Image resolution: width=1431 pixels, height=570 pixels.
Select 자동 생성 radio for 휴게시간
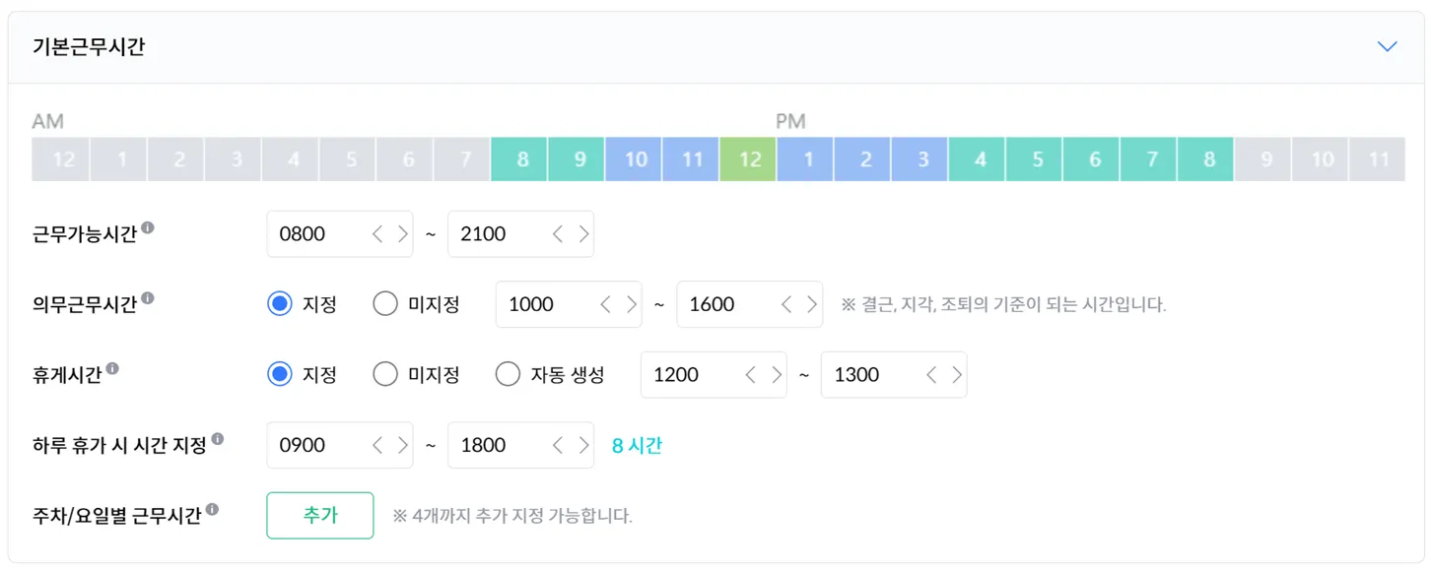click(508, 375)
